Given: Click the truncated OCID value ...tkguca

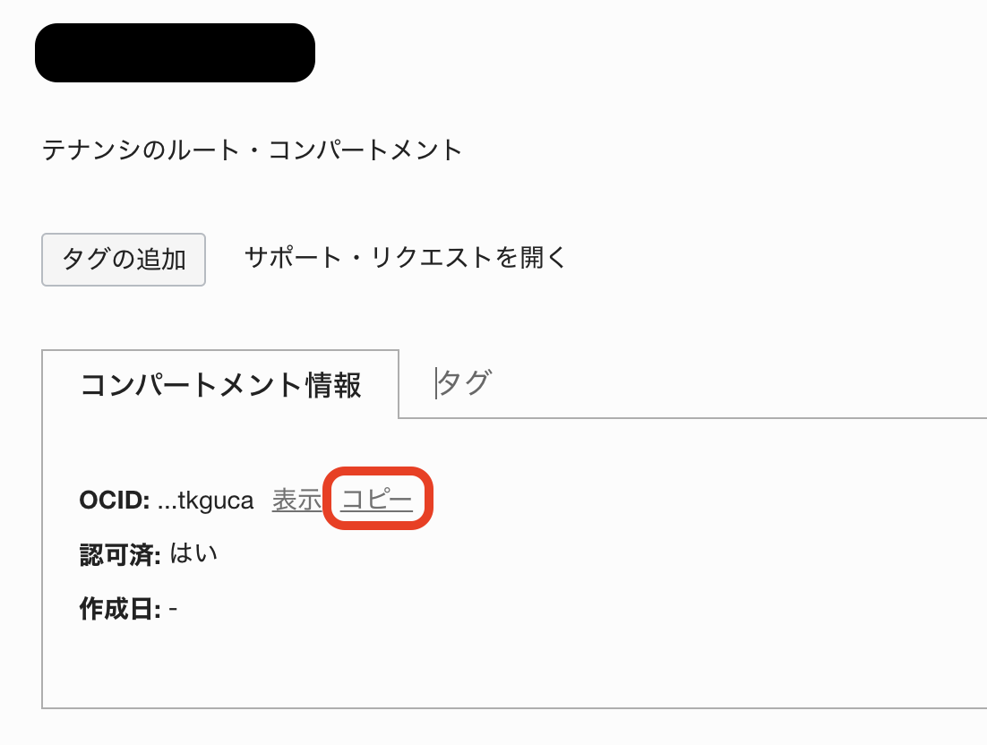Looking at the screenshot, I should 206,501.
